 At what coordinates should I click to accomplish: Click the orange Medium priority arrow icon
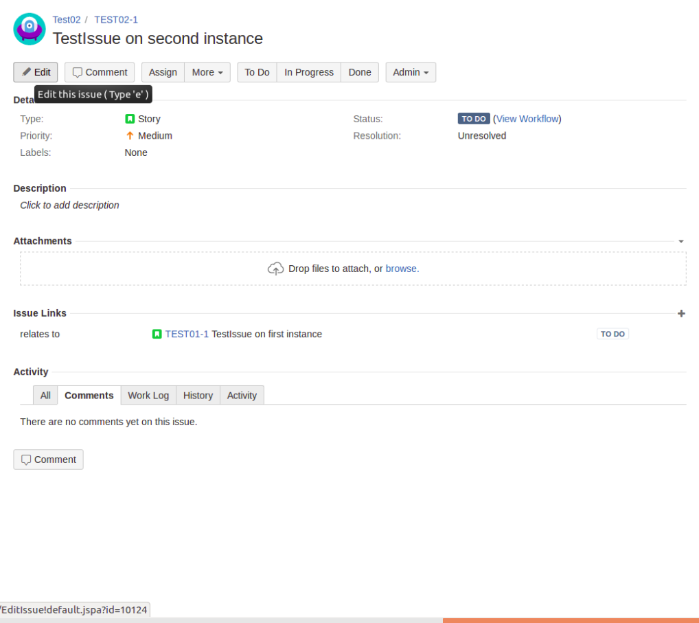[130, 135]
